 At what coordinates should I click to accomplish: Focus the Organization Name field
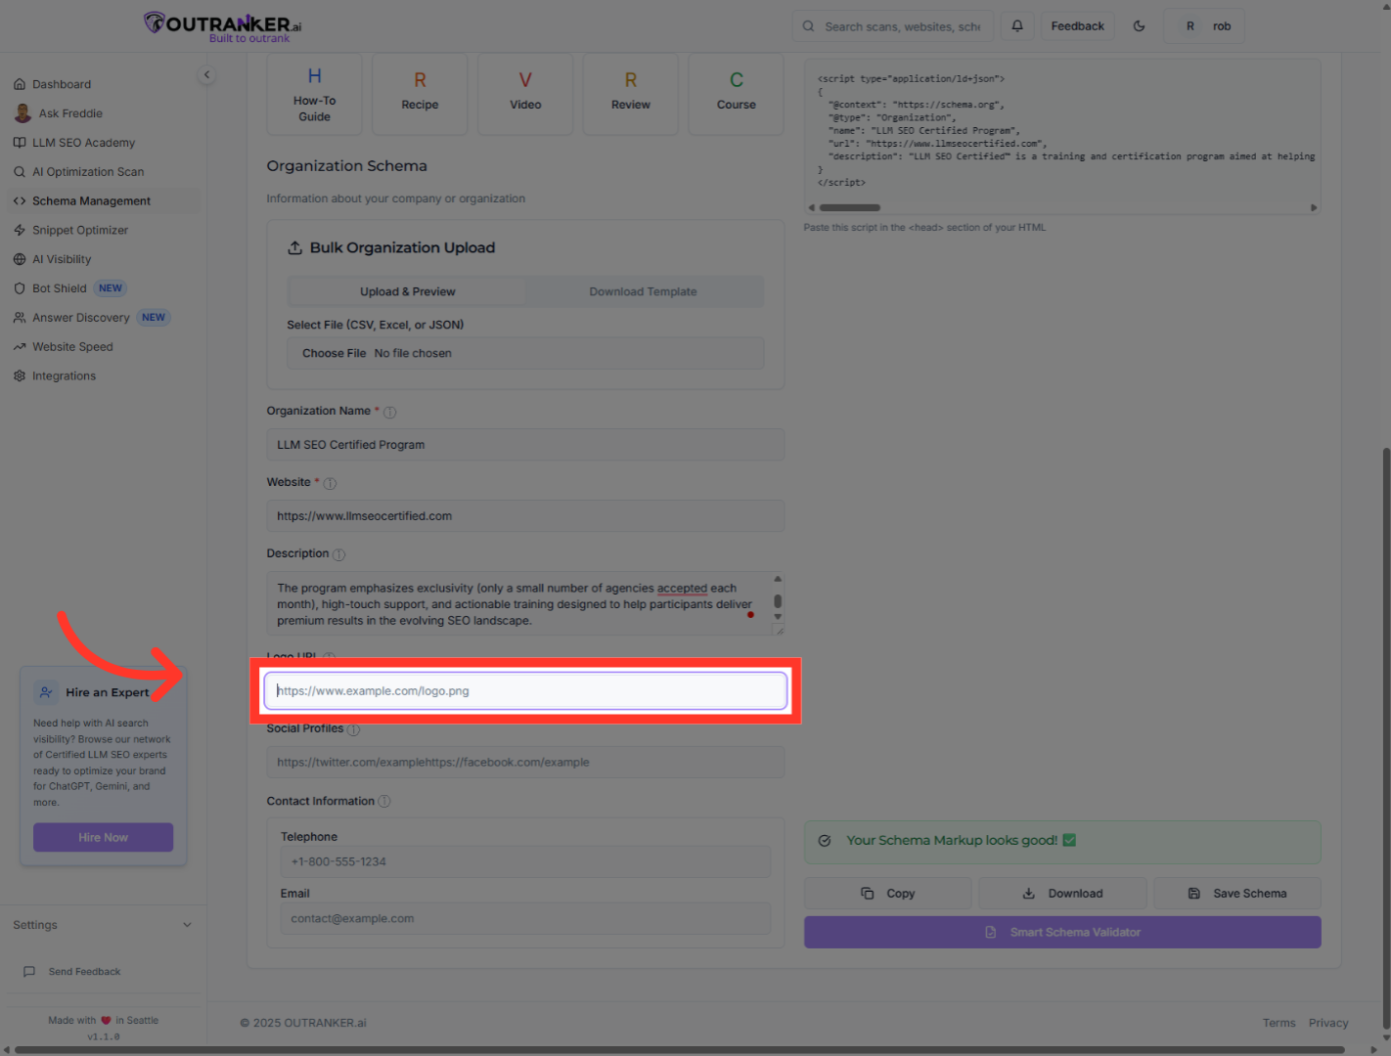[525, 445]
